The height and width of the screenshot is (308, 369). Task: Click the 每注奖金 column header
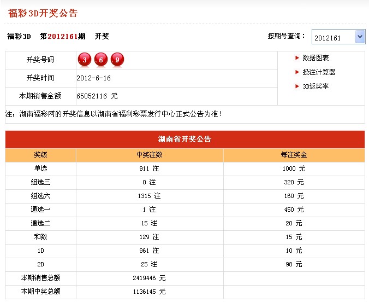click(294, 155)
